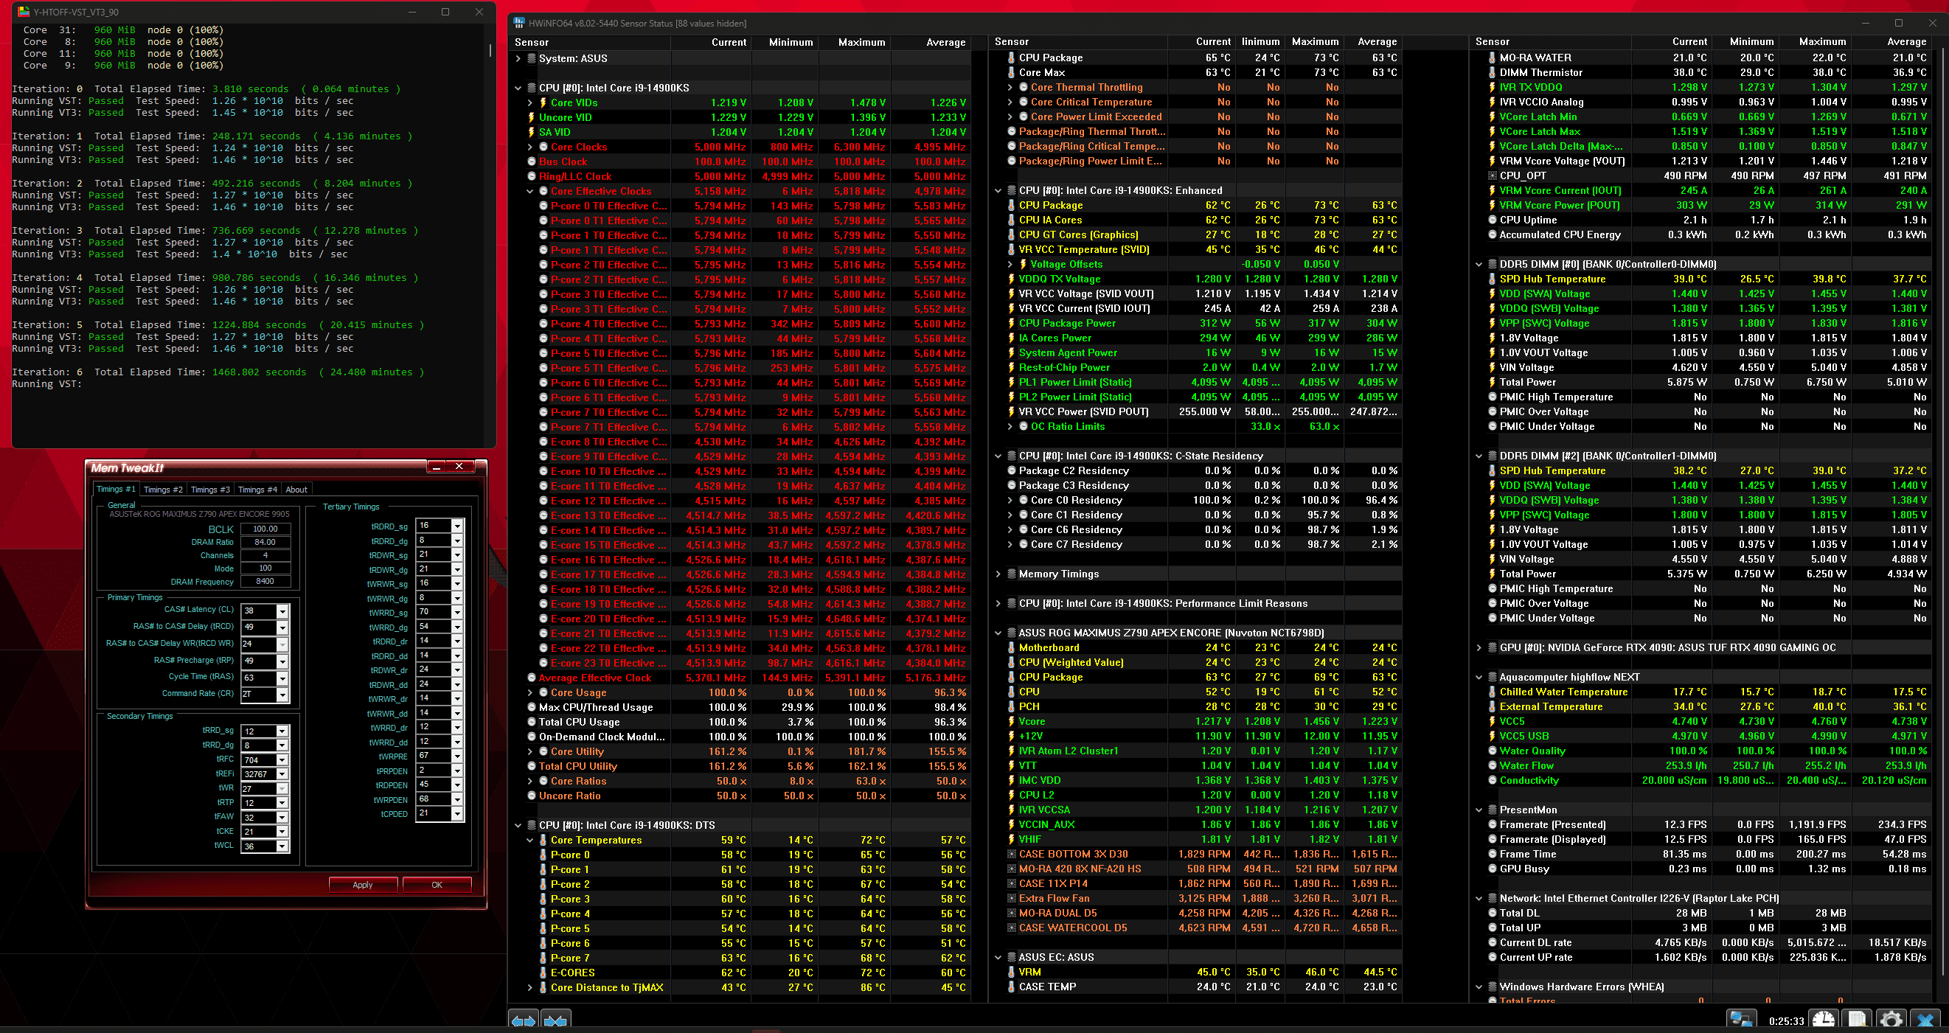Open the tRFC dropdown in Secondary Timings
1949x1033 pixels.
282,759
